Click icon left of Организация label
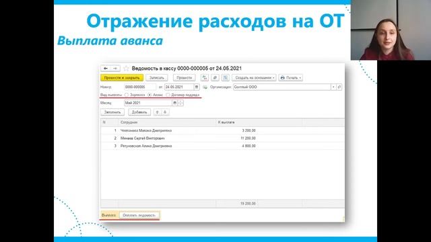The width and height of the screenshot is (431, 242). point(205,87)
